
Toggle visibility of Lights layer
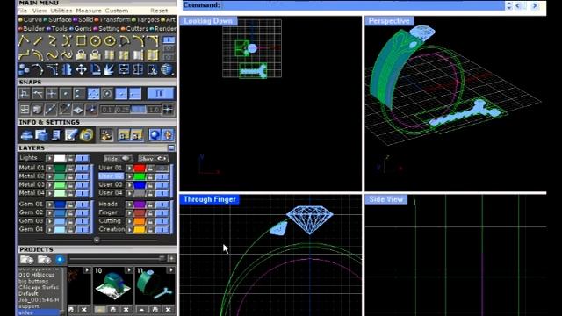point(83,158)
